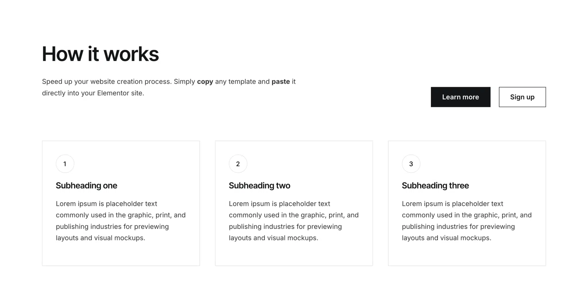Click the word "template" in the intro text
Screen dimensions: 588x306
click(242, 82)
